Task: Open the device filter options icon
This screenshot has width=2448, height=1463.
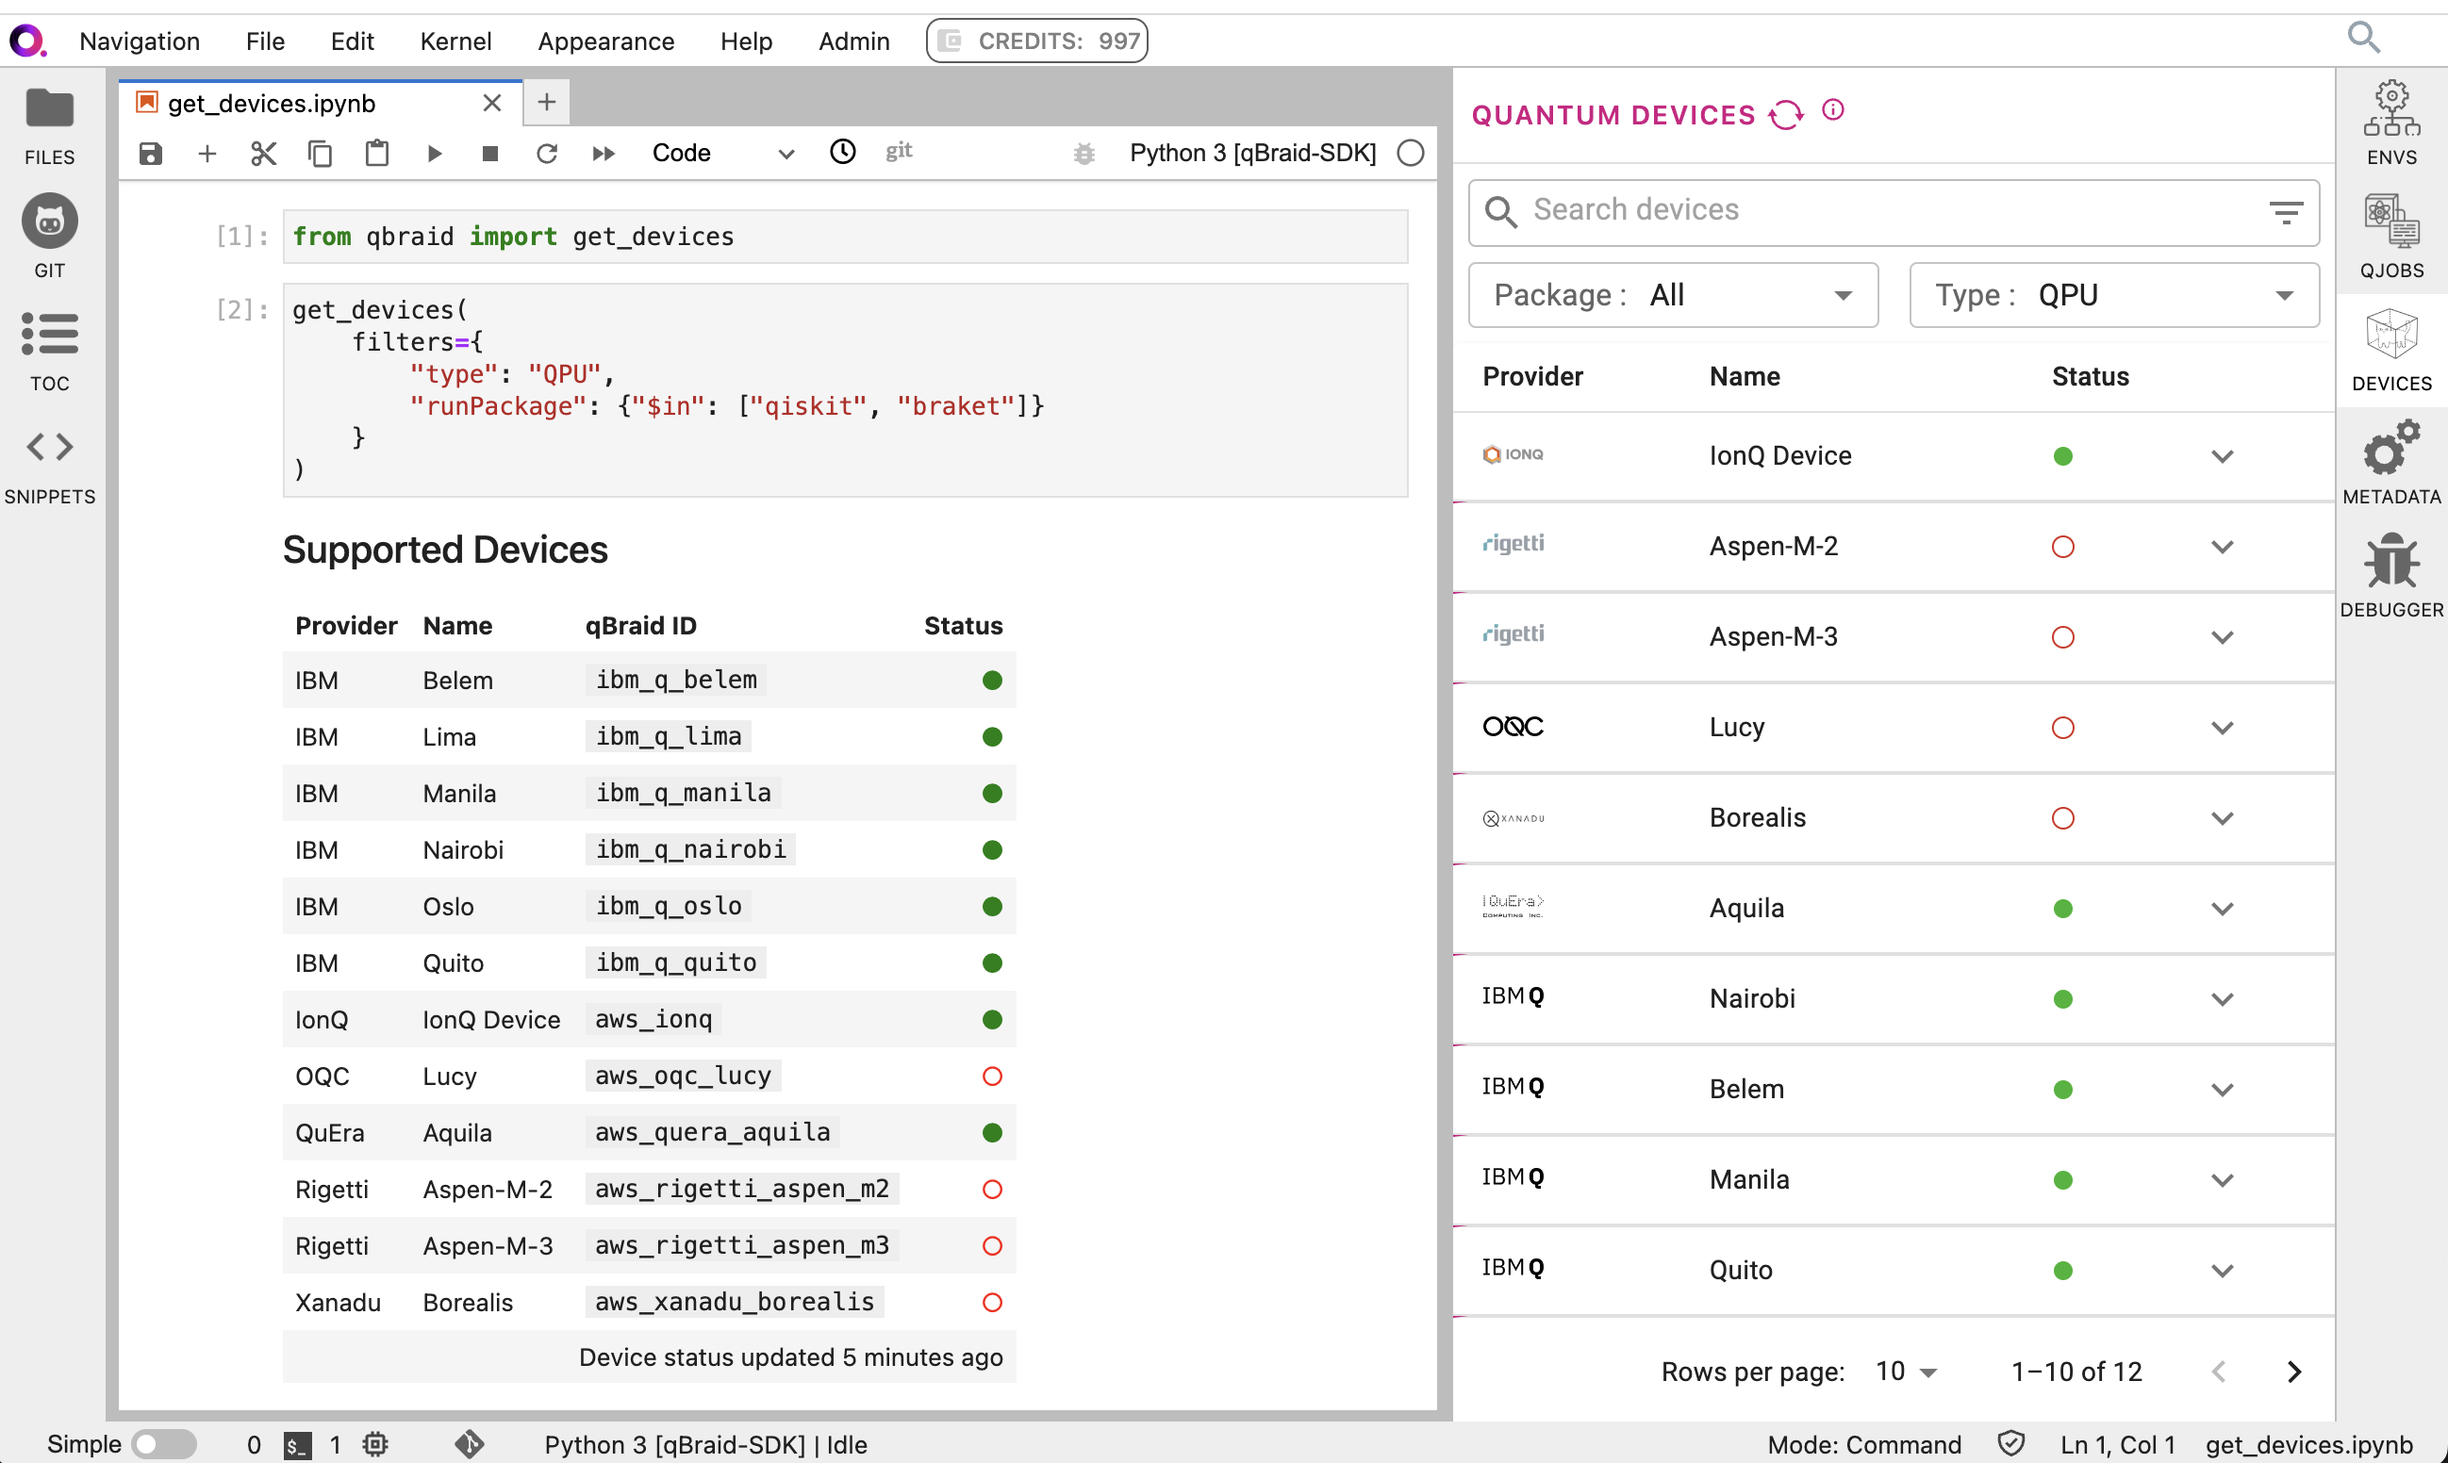Action: [2285, 212]
